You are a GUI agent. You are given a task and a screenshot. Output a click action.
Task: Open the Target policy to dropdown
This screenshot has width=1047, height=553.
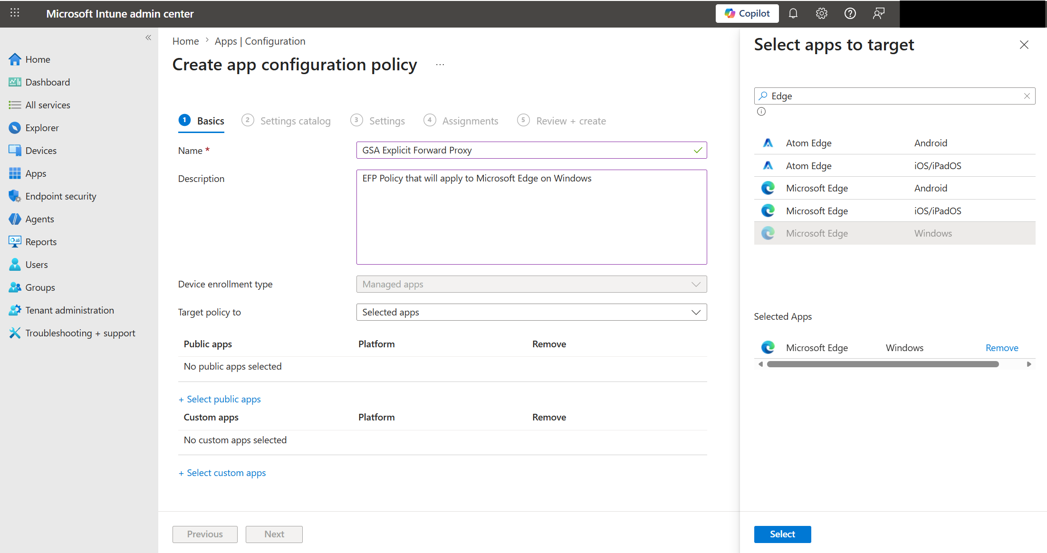coord(531,312)
